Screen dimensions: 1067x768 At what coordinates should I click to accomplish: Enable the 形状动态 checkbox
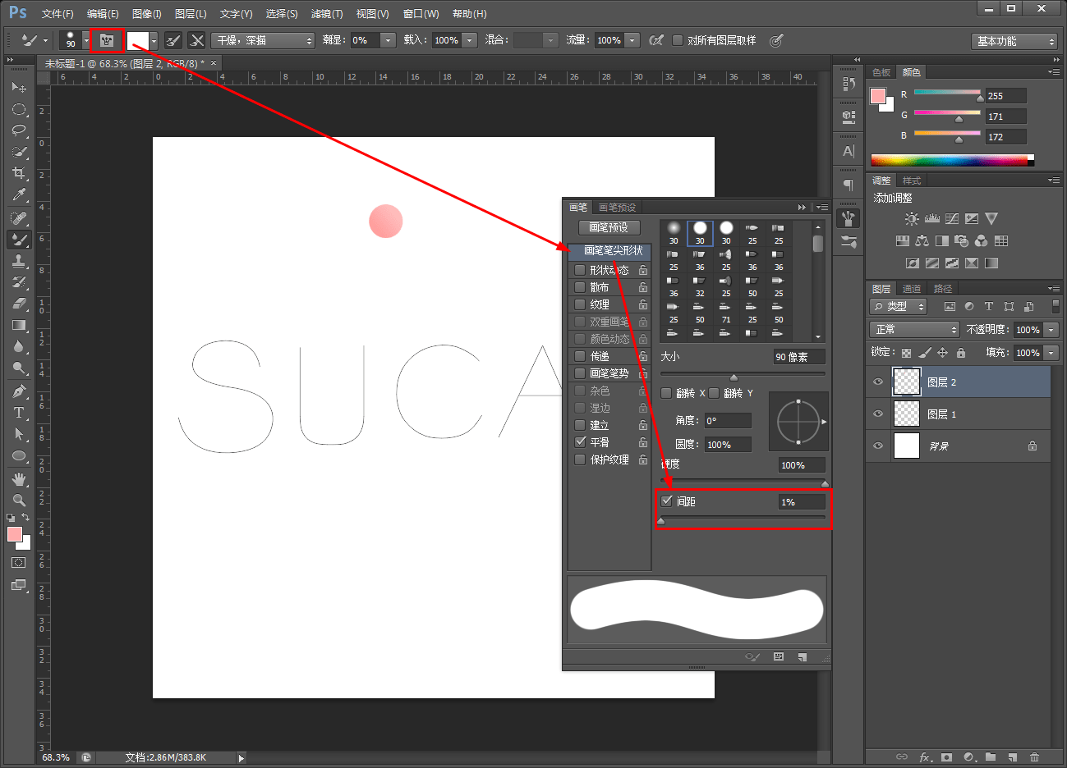pos(580,270)
